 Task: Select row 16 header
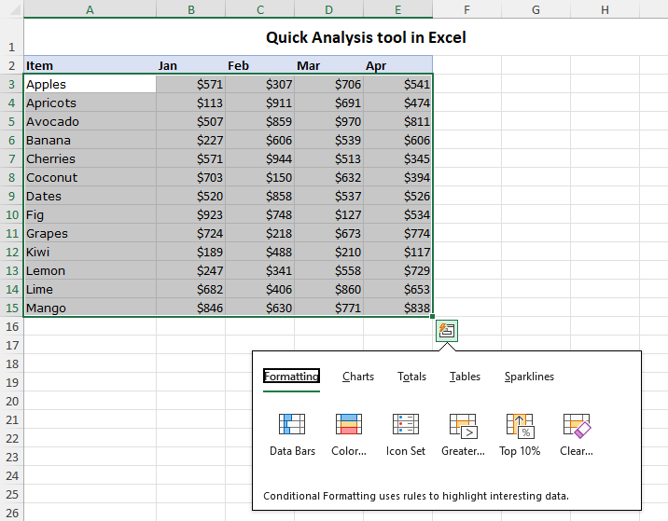11,326
